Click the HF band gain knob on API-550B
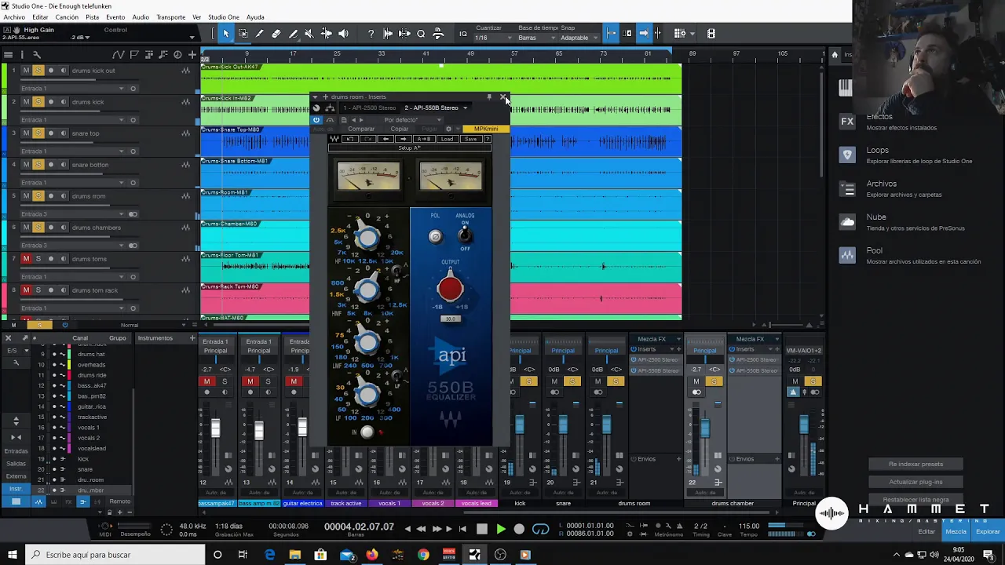The height and width of the screenshot is (565, 1005). click(367, 237)
